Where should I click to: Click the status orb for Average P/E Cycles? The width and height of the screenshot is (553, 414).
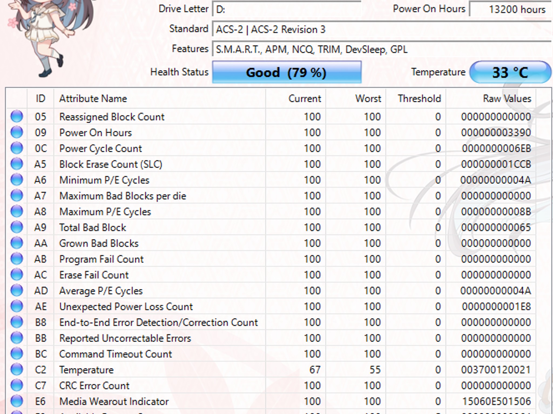17,291
